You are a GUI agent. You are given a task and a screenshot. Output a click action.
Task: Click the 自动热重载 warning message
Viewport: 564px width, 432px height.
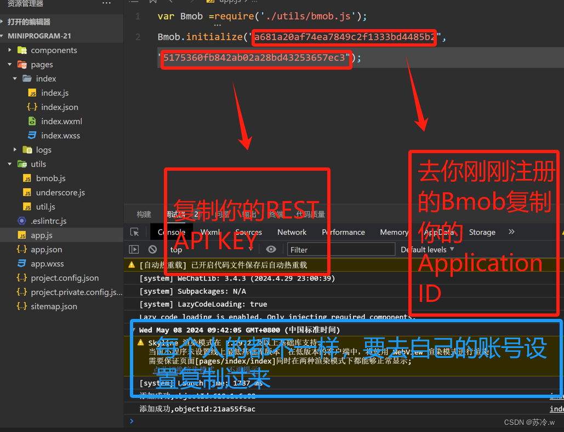(223, 265)
